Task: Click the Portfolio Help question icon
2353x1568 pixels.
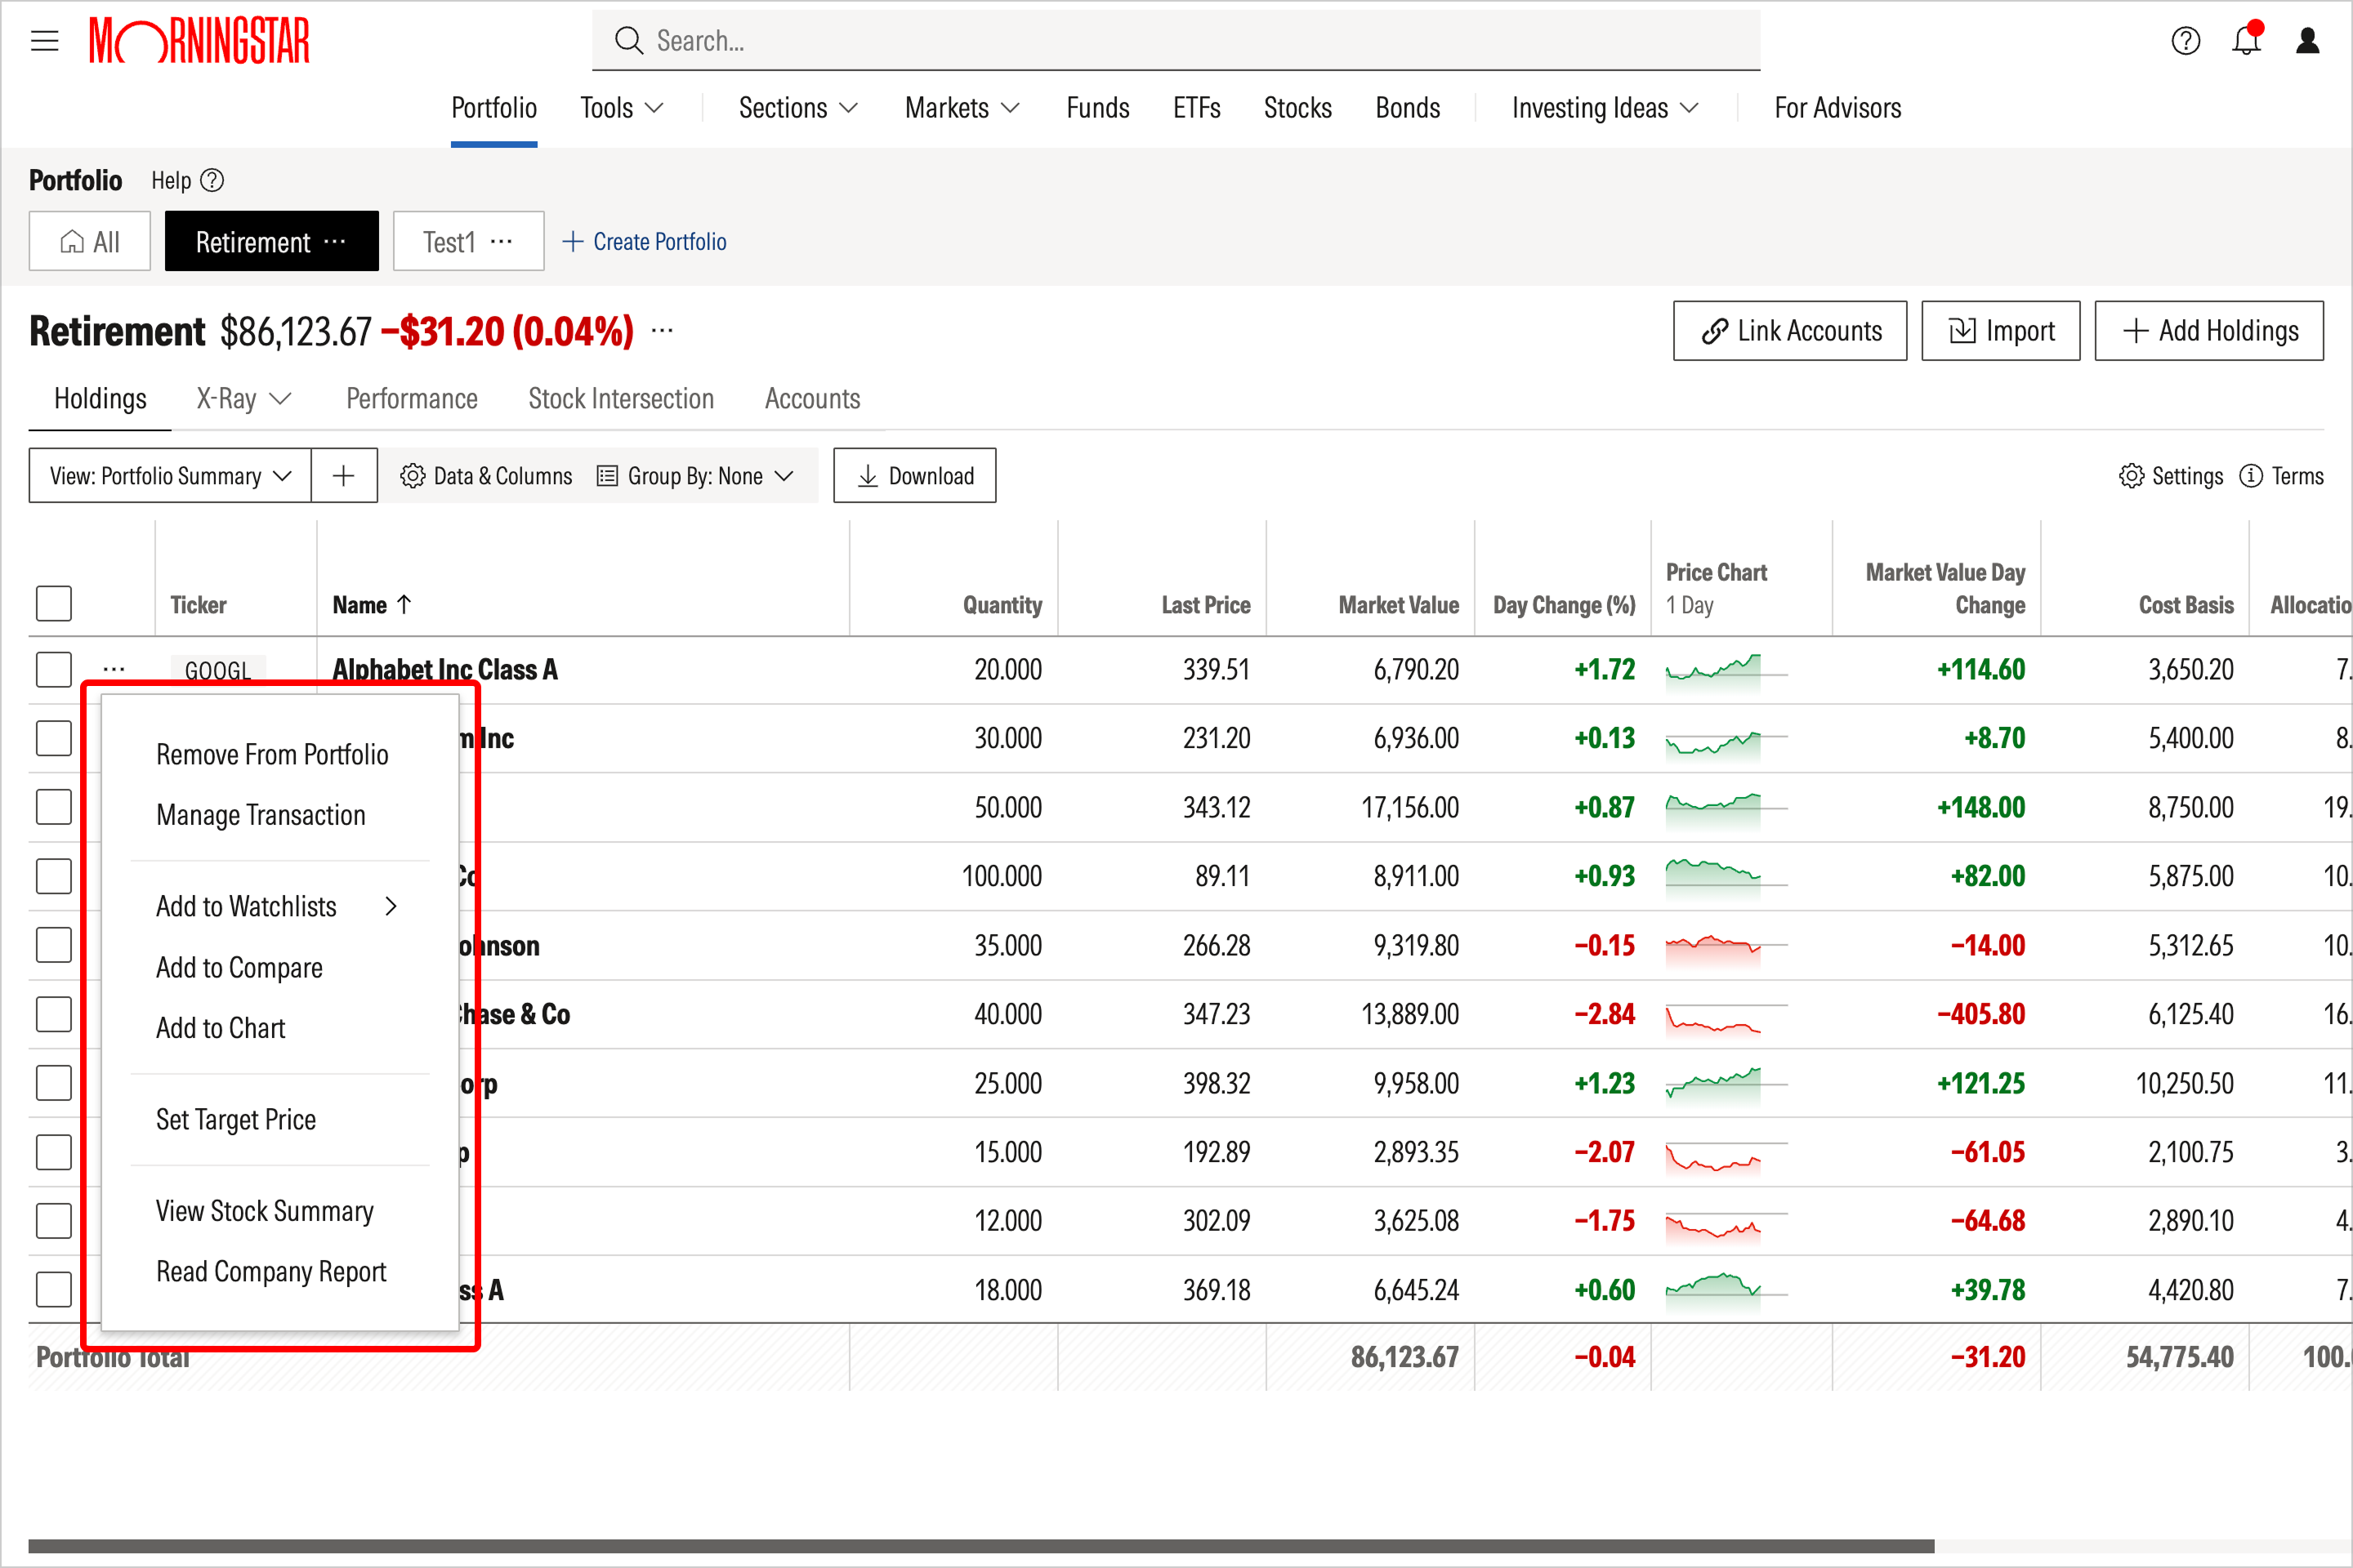Action: pos(212,180)
